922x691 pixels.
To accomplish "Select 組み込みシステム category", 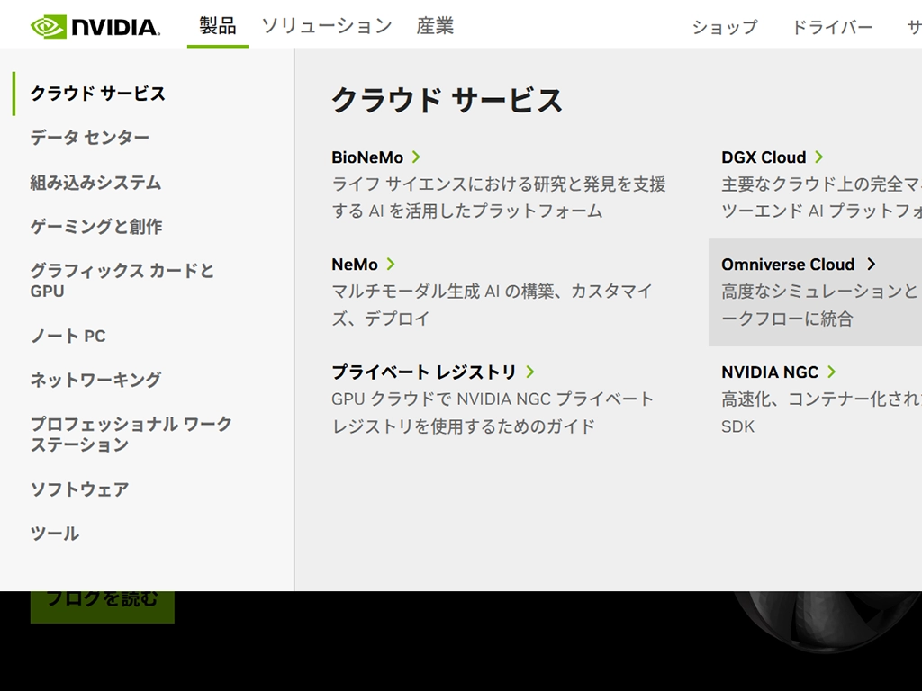I will point(95,182).
